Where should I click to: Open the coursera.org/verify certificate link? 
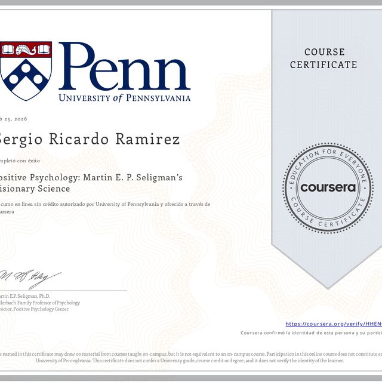334,324
